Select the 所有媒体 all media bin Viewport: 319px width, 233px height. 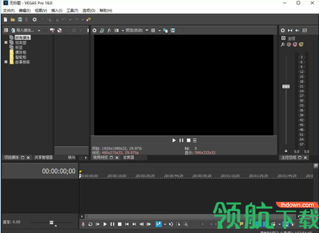22,37
